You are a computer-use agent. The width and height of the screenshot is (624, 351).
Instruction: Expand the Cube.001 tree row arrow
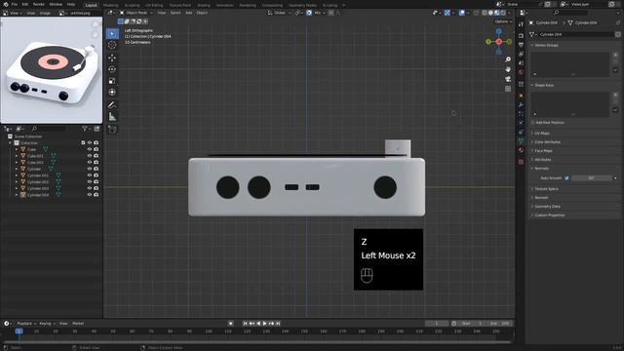click(17, 156)
